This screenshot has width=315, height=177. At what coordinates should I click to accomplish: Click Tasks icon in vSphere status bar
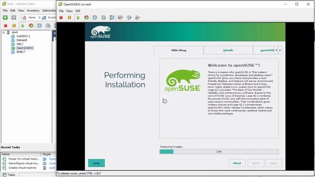4,175
